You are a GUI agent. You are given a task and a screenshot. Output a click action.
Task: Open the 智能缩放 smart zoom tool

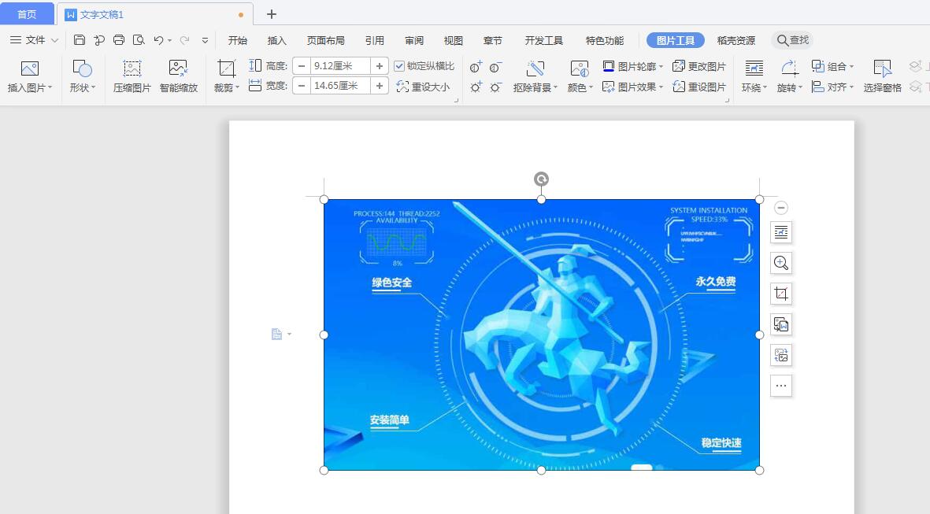(x=176, y=75)
